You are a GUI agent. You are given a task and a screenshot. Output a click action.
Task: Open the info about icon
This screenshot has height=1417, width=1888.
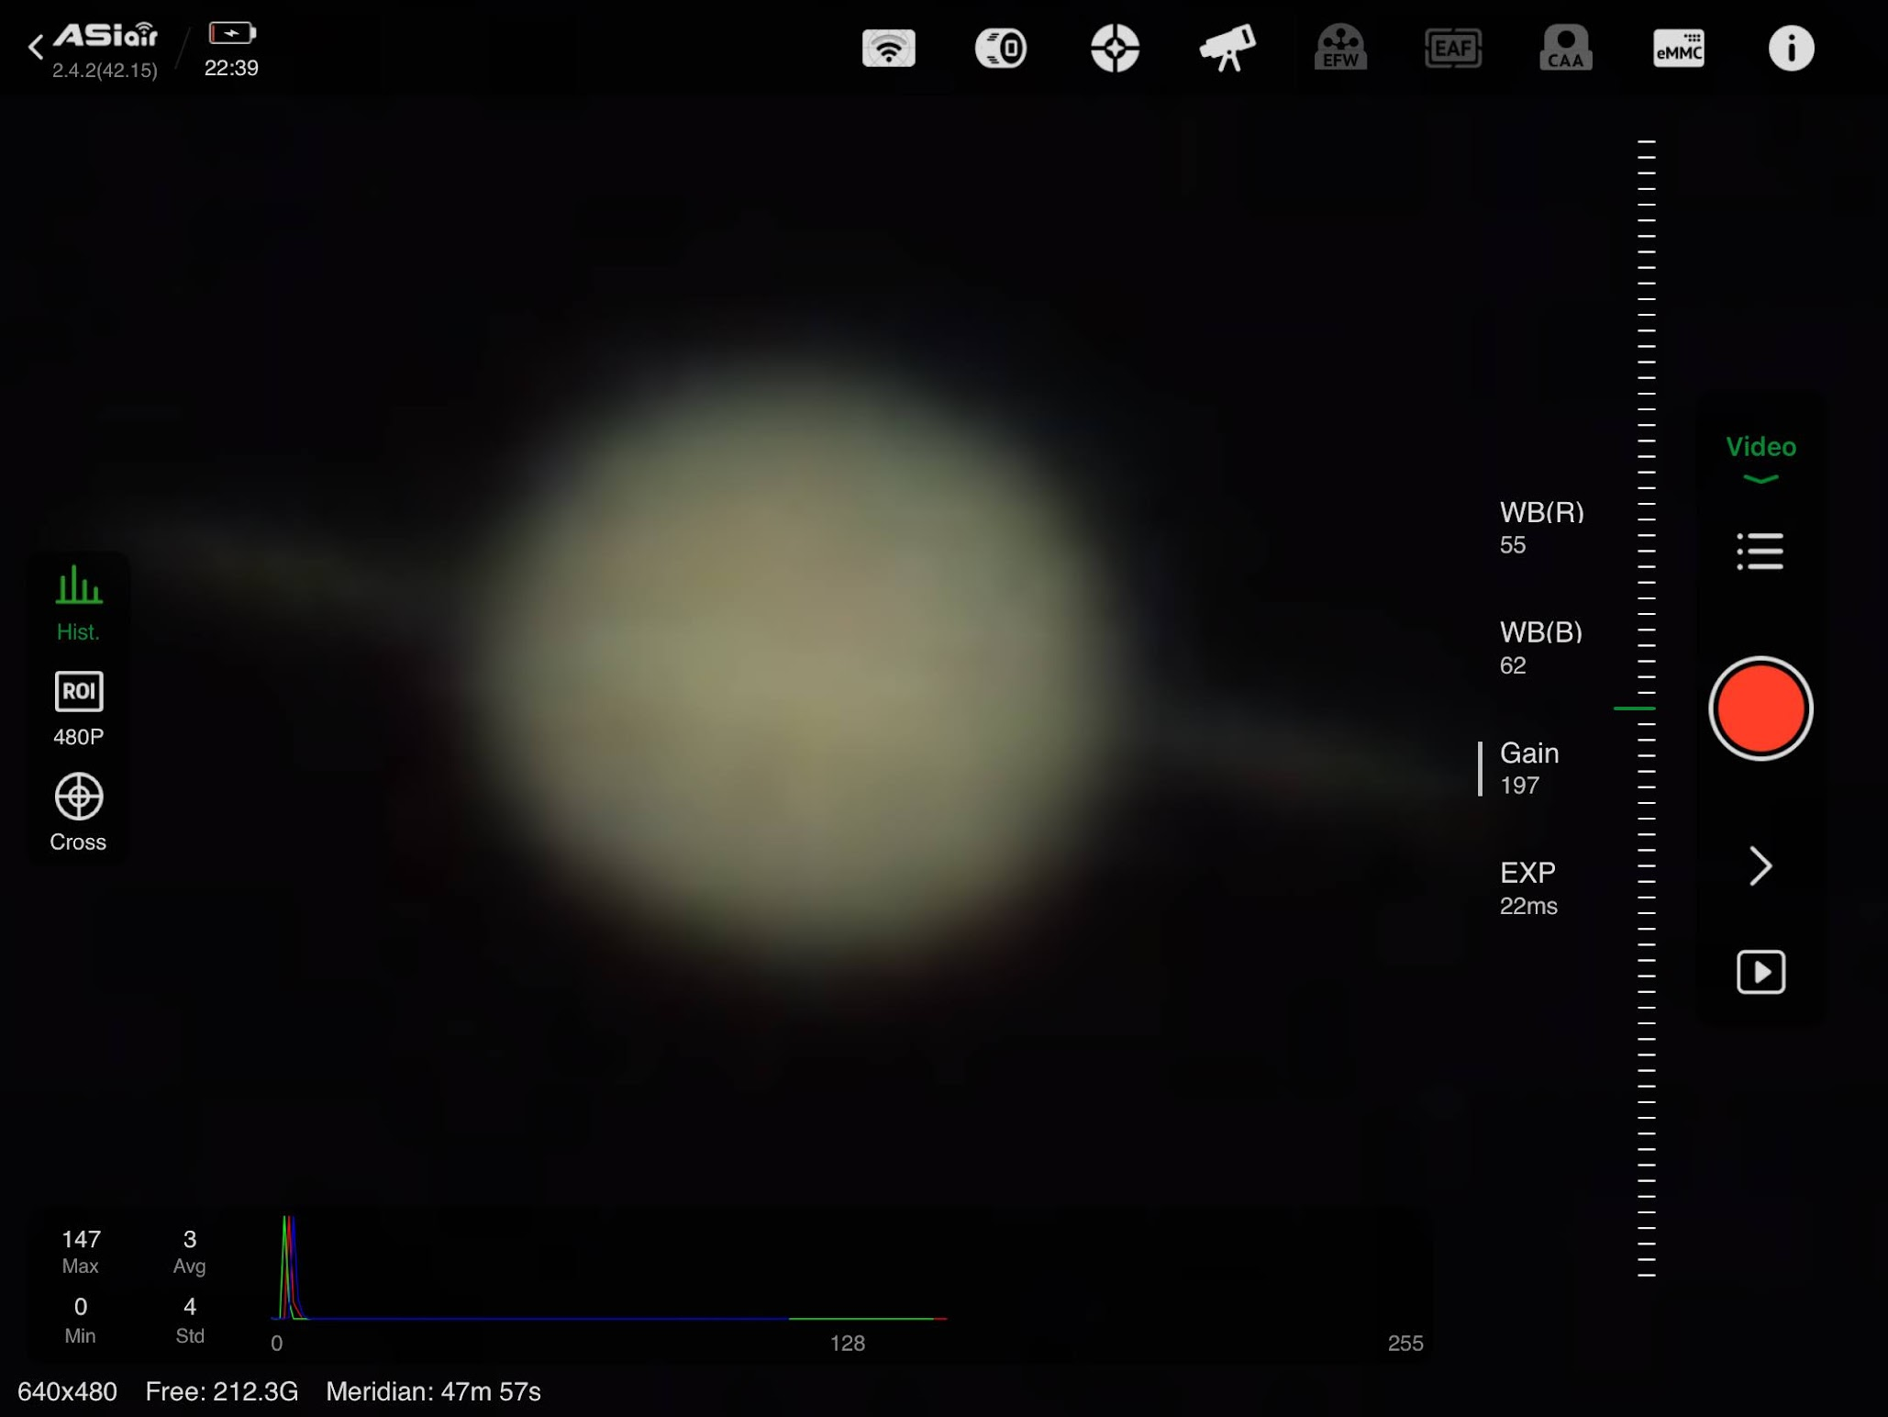tap(1791, 48)
